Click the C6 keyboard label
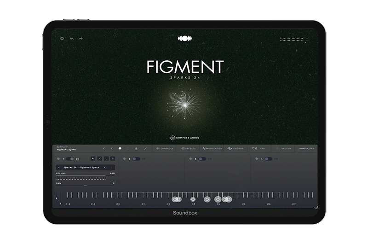Image resolution: width=368 pixels, height=244 pixels. [x=269, y=204]
